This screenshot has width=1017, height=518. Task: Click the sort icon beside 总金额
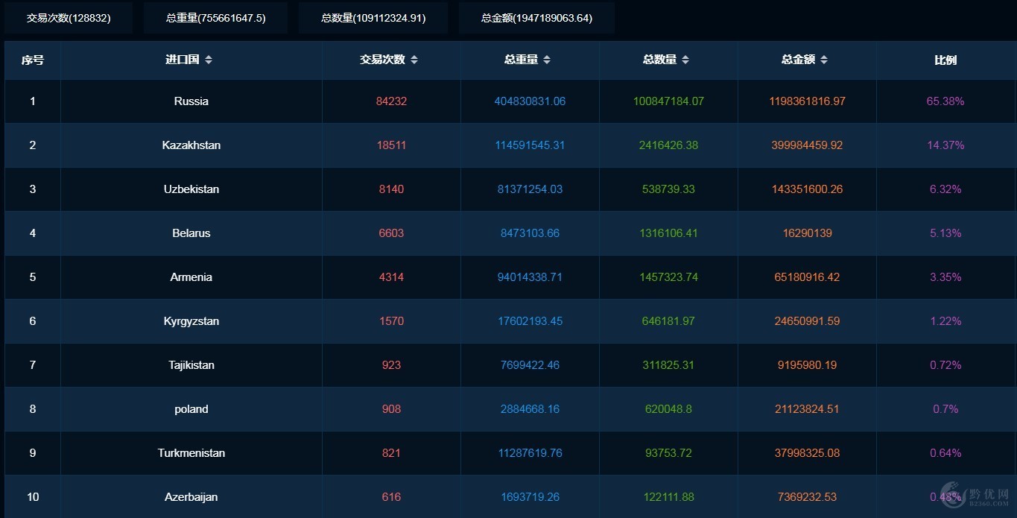coord(824,60)
